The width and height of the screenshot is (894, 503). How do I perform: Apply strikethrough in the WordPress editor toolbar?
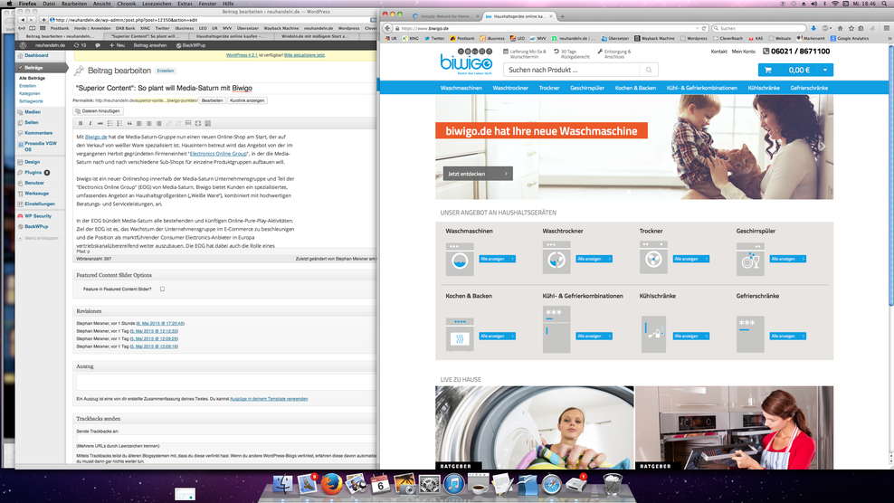pos(100,123)
